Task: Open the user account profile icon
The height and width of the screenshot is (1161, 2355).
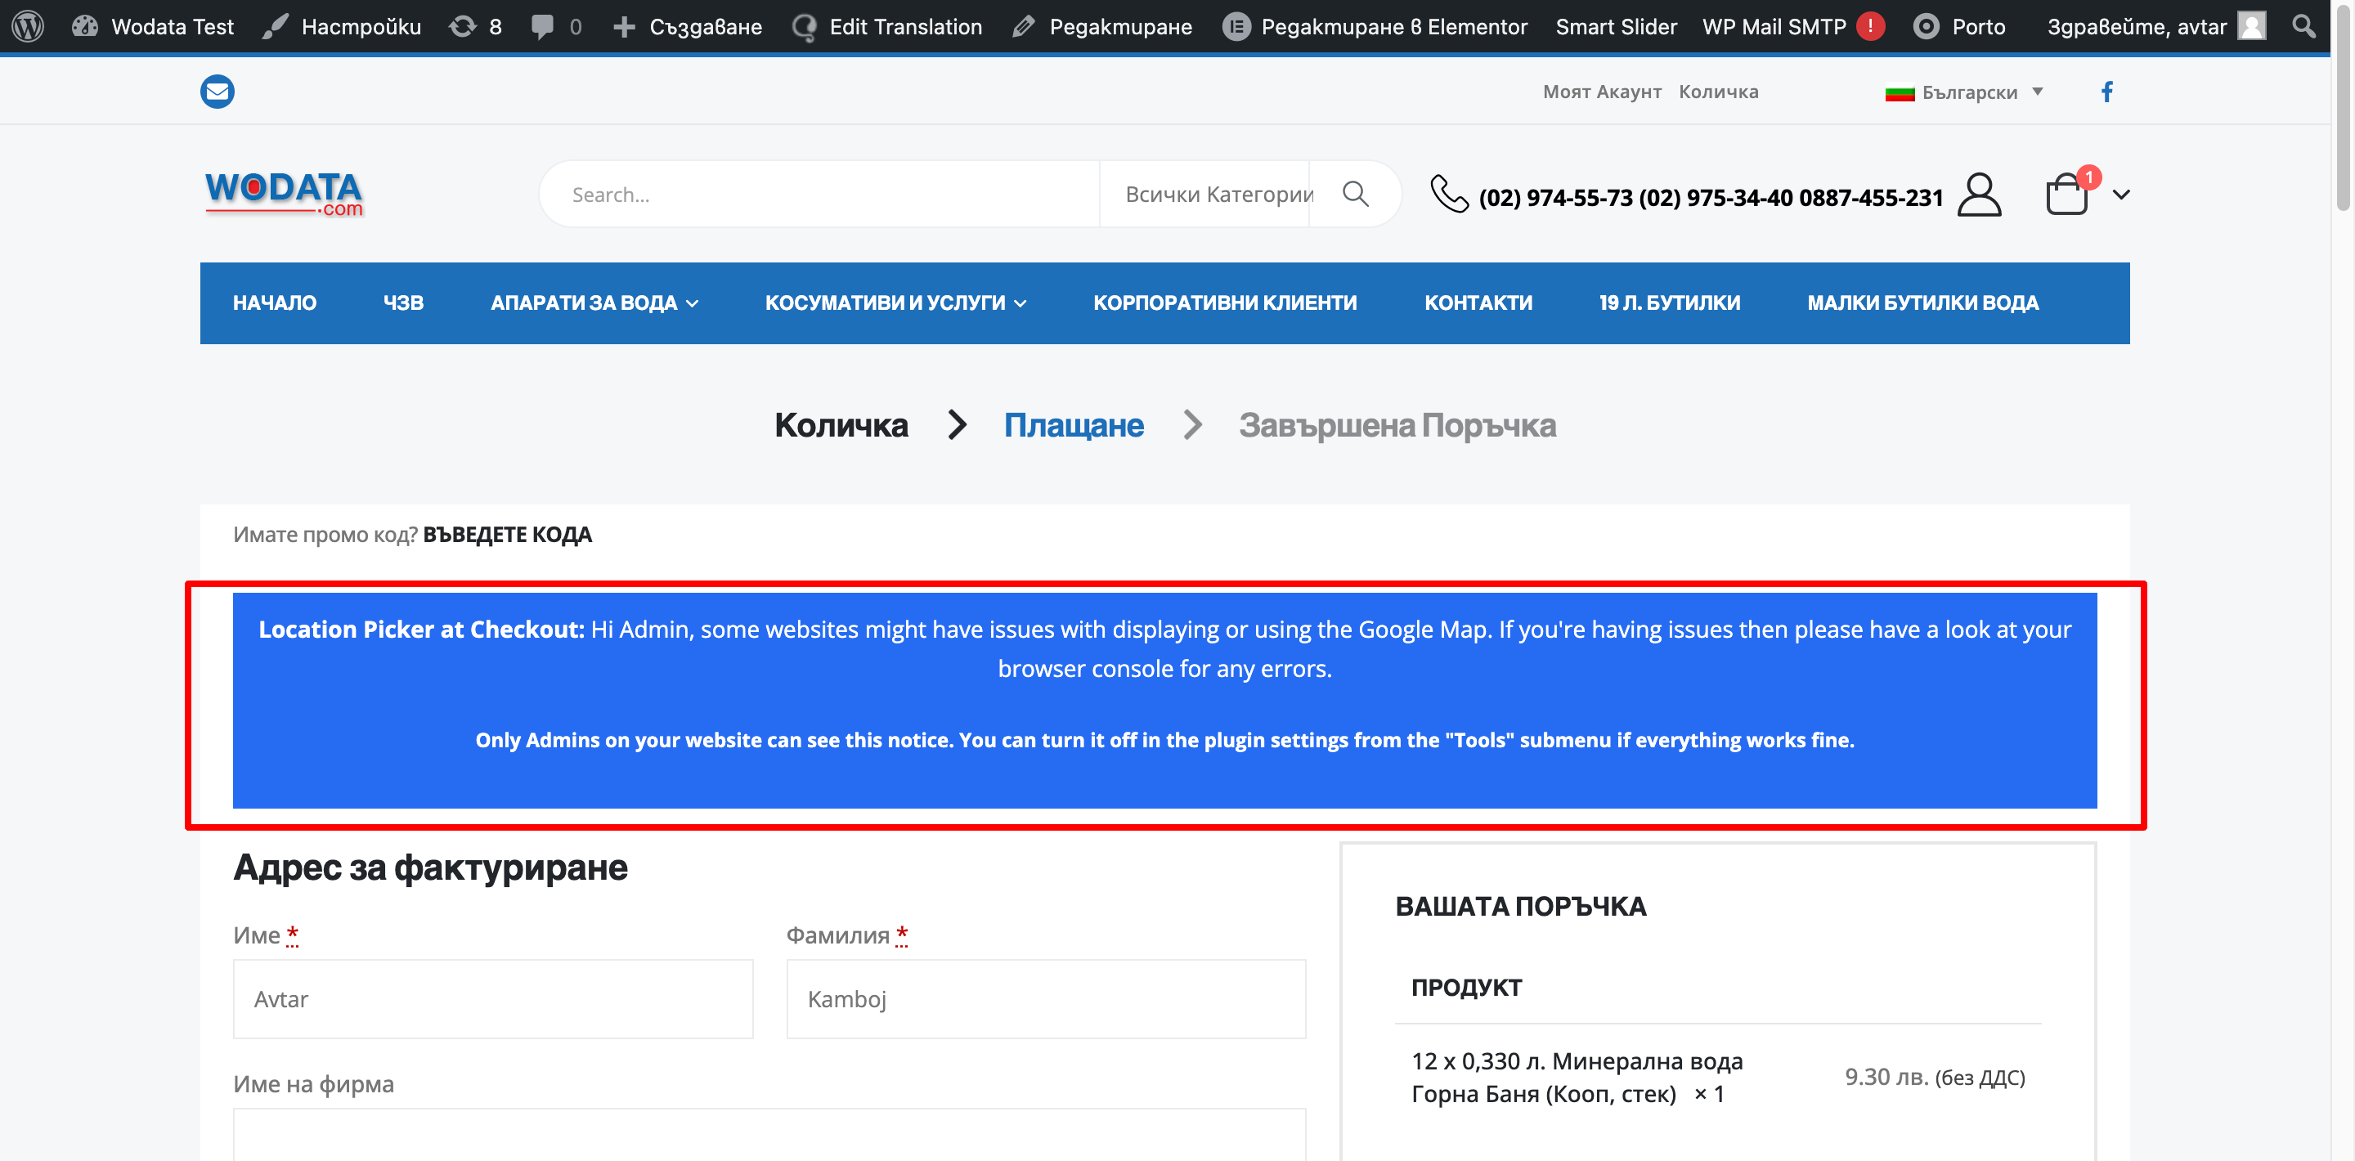Action: 1978,195
